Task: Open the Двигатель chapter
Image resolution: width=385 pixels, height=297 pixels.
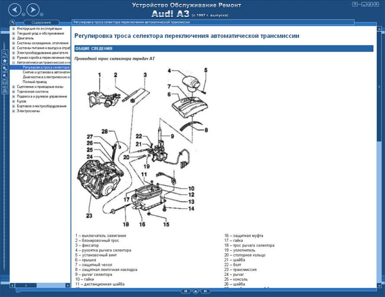Action: coord(25,38)
